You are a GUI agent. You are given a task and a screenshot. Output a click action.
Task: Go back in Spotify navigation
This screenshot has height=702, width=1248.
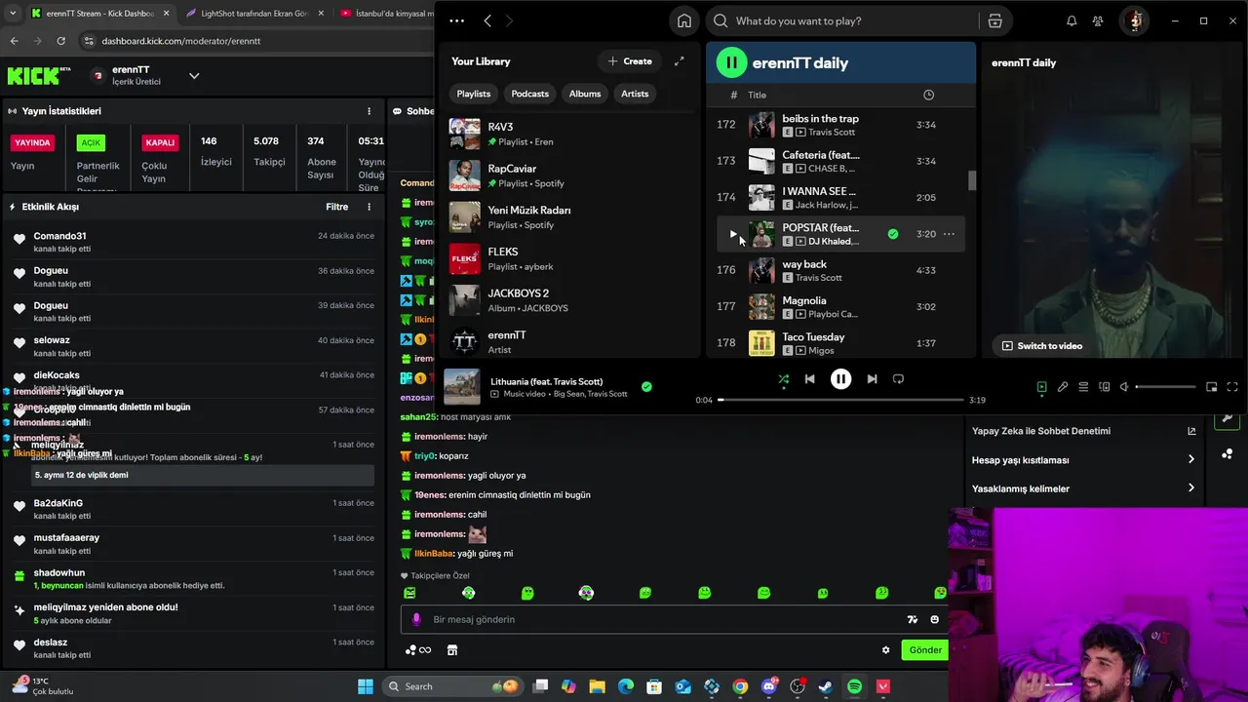pyautogui.click(x=487, y=20)
